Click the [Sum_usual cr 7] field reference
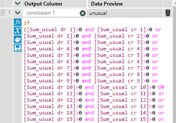The width and height of the screenshot is (176, 123). point(119,68)
